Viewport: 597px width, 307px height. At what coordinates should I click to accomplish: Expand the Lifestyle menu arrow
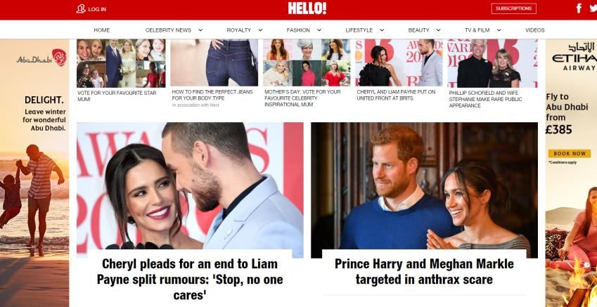[382, 30]
